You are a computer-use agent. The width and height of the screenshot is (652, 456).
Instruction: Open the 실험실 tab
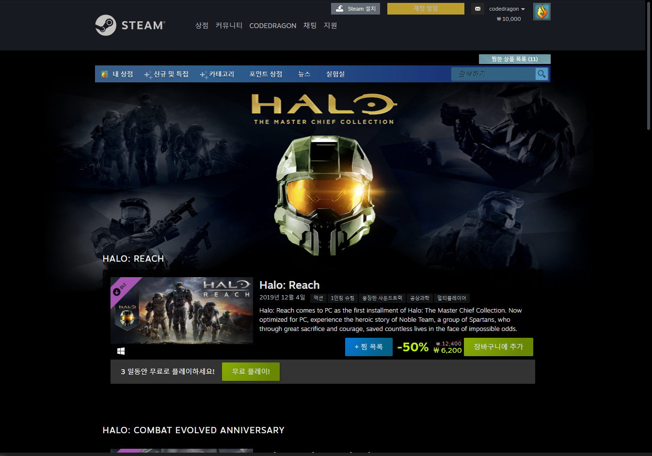click(x=335, y=74)
